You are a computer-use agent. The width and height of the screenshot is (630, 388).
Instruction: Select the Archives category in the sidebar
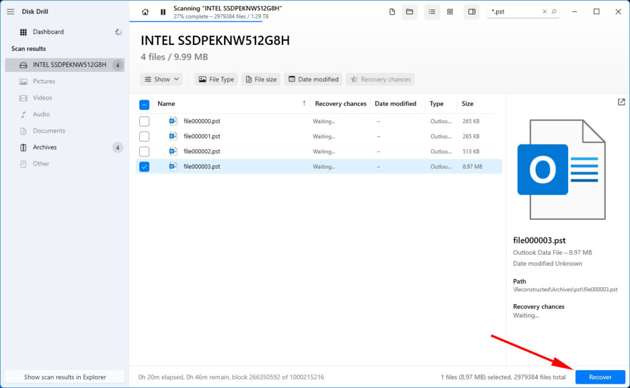point(44,147)
